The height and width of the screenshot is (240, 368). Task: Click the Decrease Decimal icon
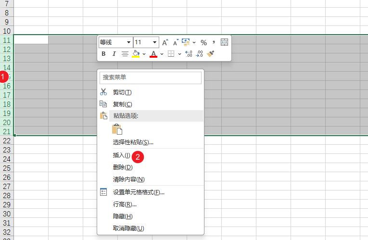pos(199,54)
